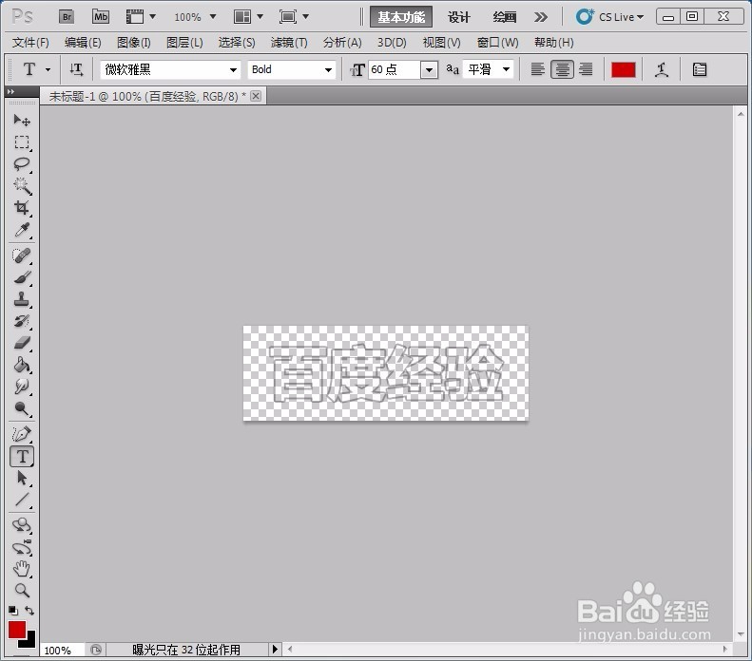Select the Move tool
Viewport: 752px width, 661px height.
[22, 120]
